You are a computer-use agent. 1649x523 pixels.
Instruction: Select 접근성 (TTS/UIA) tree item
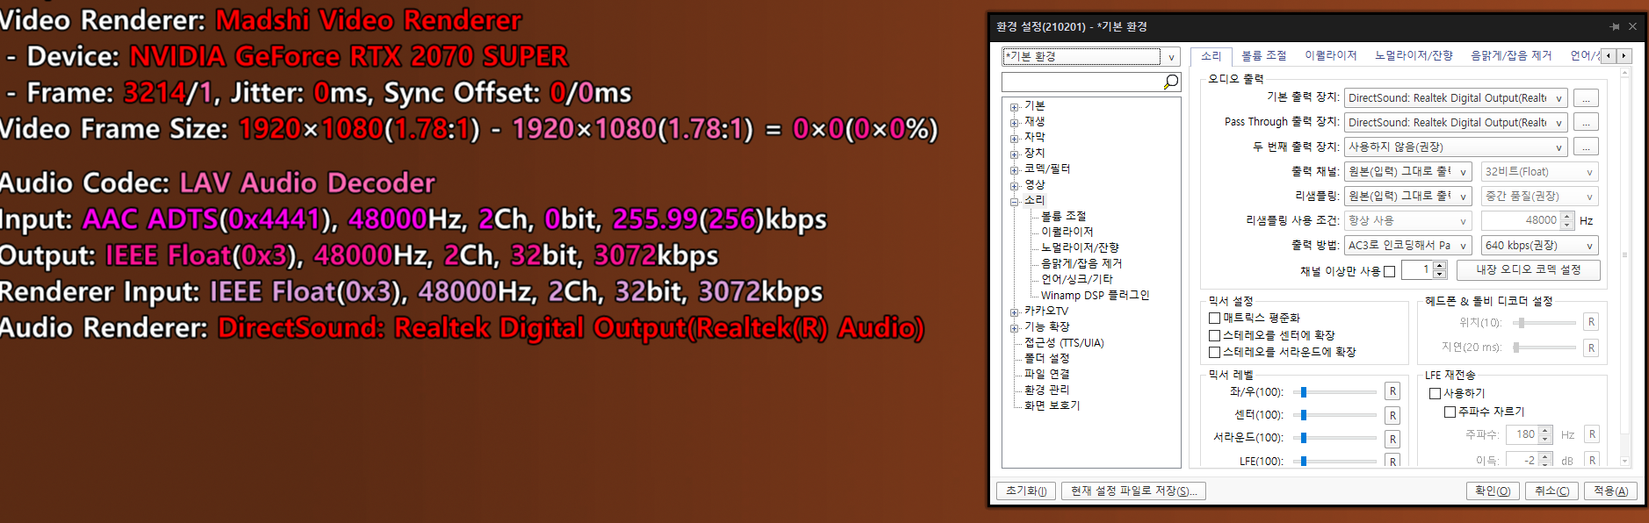(1064, 342)
